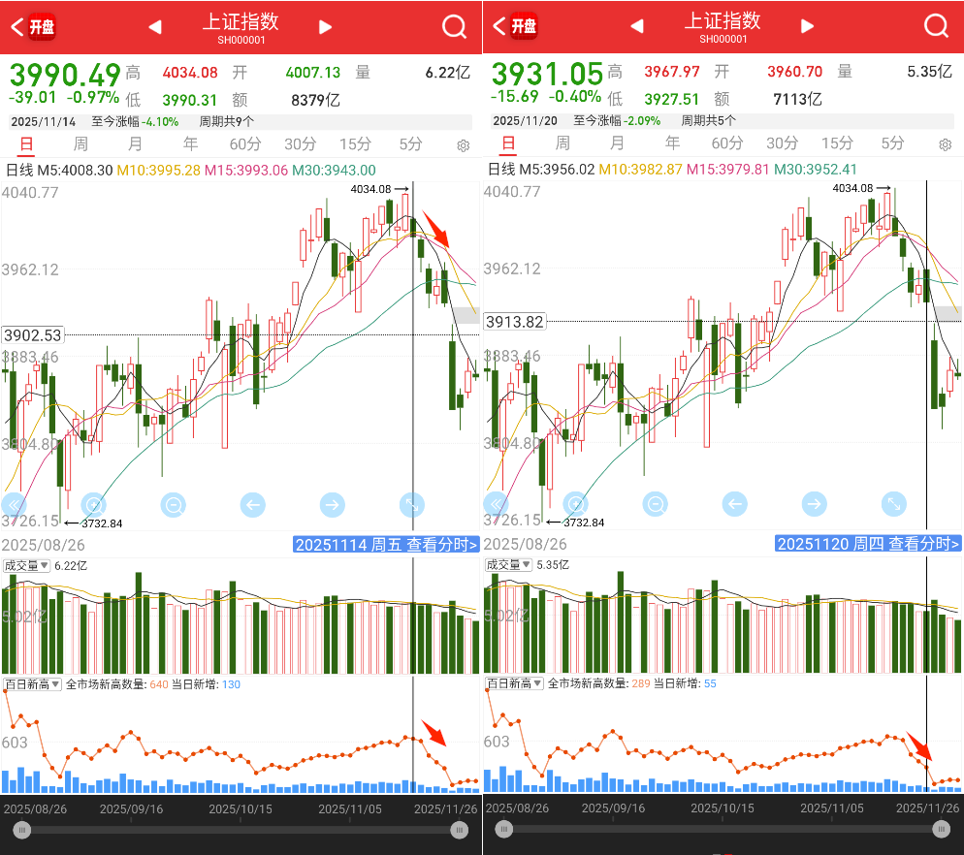The width and height of the screenshot is (964, 855).
Task: Zoom out the left chart with the minus magnifier
Action: tap(174, 504)
